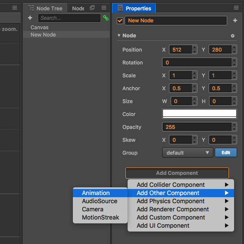244x244 pixels.
Task: Open the Node Tree panel hamburger menu
Action: click(x=104, y=8)
